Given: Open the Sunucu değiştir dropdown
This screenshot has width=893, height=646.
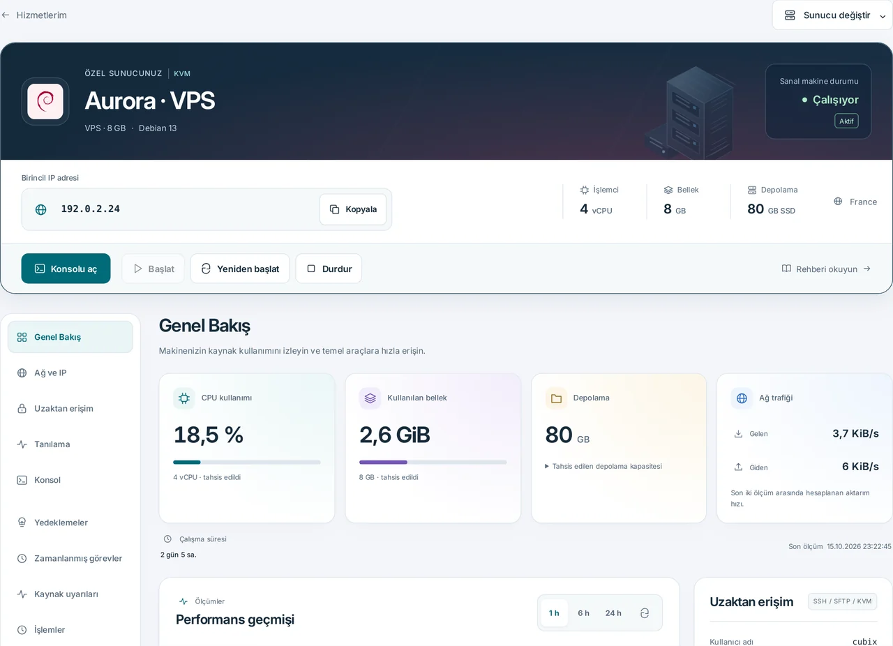Looking at the screenshot, I should tap(832, 15).
